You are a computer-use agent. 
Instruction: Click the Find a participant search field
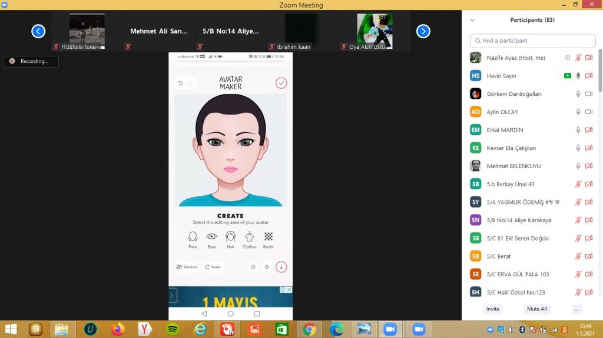coord(533,41)
